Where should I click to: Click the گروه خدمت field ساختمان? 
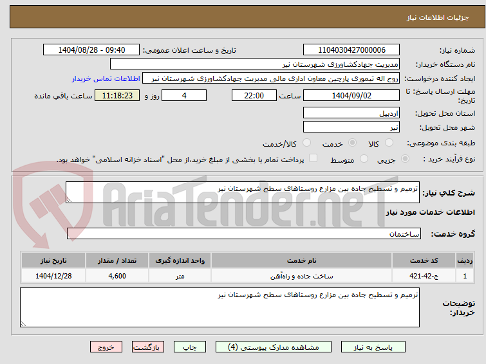point(243,233)
